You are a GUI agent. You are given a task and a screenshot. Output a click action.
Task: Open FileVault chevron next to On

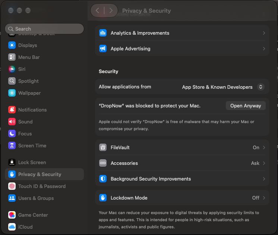264,147
